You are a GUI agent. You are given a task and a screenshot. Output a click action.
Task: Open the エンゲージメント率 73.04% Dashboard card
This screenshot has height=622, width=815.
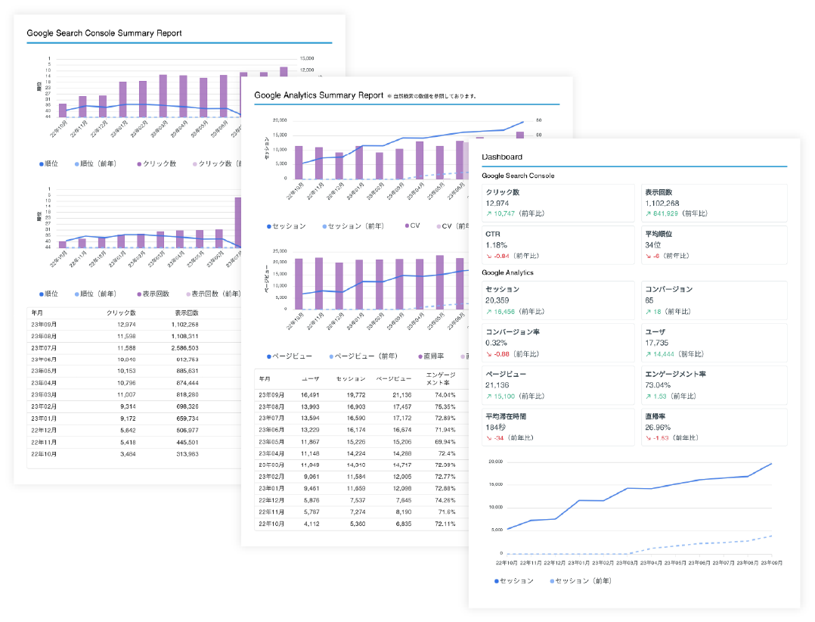pos(714,385)
